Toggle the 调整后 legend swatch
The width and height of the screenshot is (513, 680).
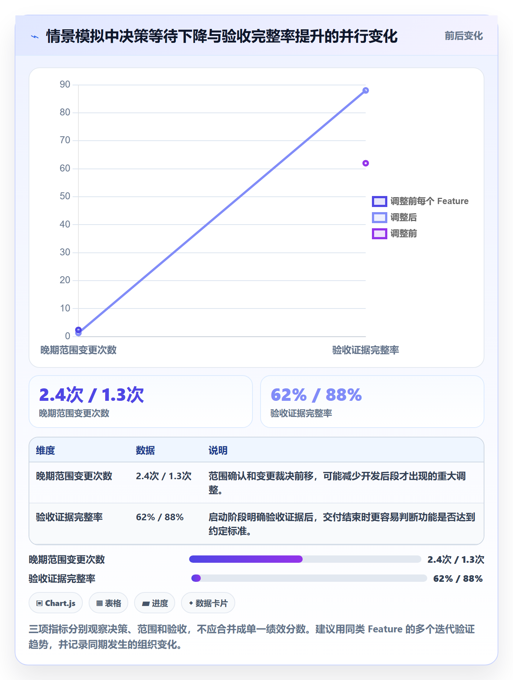[x=379, y=217]
